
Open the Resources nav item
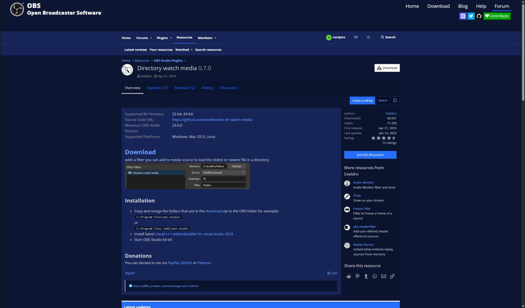tap(184, 37)
